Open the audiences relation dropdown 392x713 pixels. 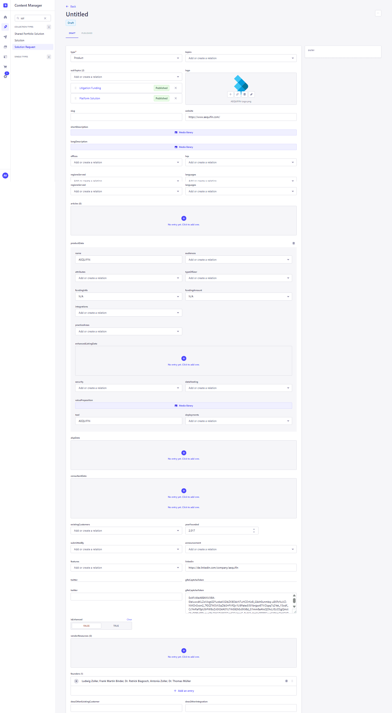tap(238, 260)
